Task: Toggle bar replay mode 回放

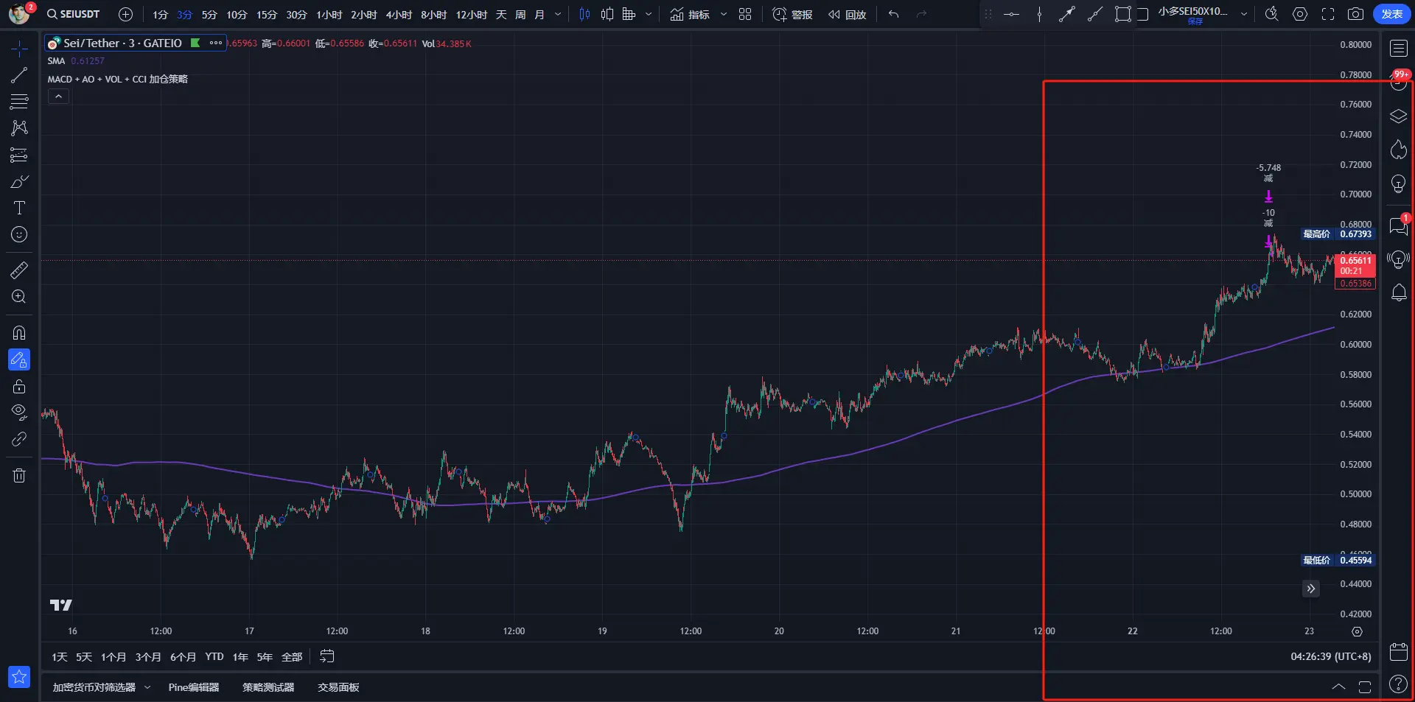Action: [x=847, y=14]
